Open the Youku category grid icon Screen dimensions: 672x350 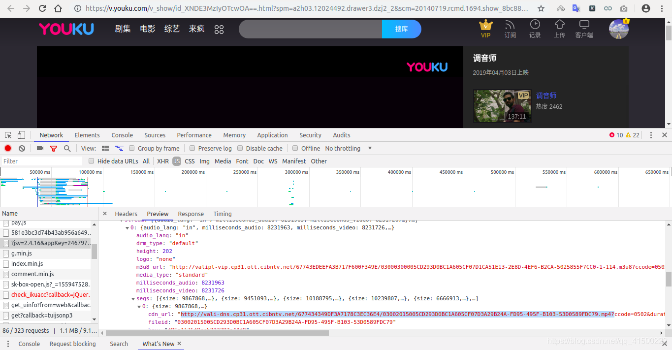pyautogui.click(x=219, y=30)
